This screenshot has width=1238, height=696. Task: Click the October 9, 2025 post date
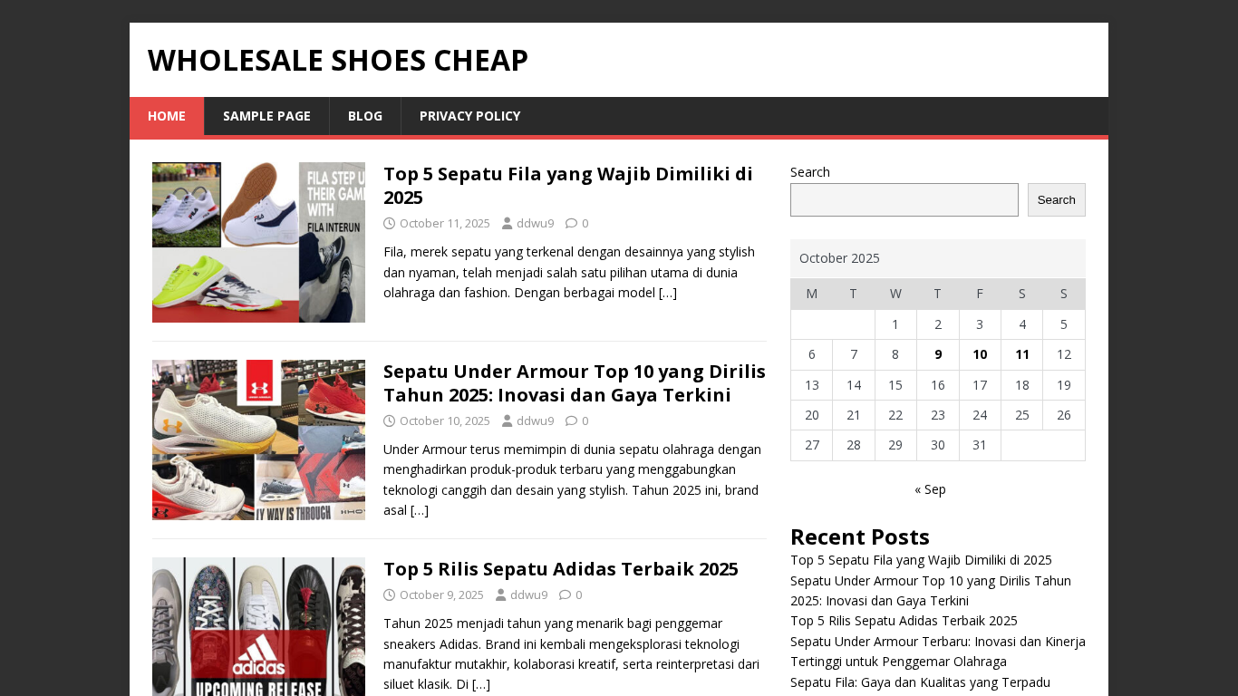pyautogui.click(x=441, y=594)
